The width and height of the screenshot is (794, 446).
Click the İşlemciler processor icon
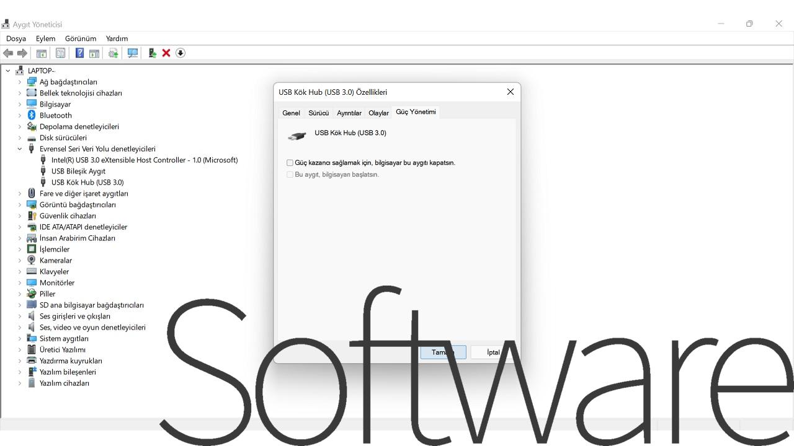32,249
